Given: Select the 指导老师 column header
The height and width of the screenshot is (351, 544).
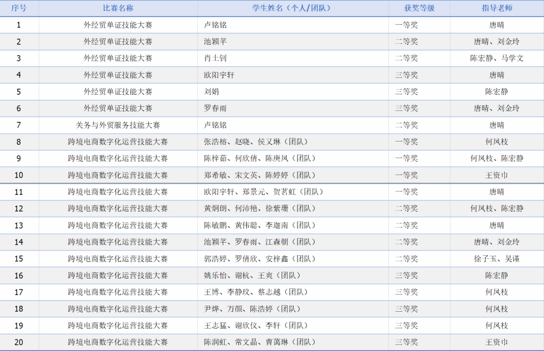Looking at the screenshot, I should click(497, 8).
